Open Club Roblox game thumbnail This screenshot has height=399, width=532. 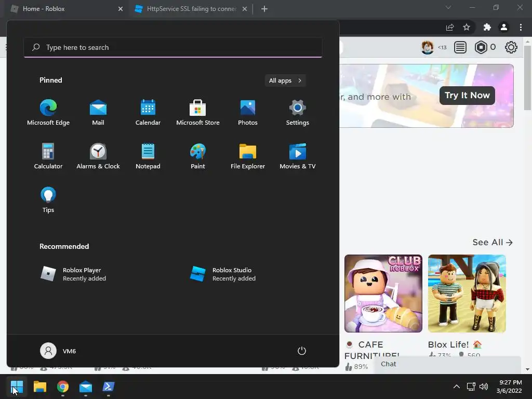click(x=383, y=294)
